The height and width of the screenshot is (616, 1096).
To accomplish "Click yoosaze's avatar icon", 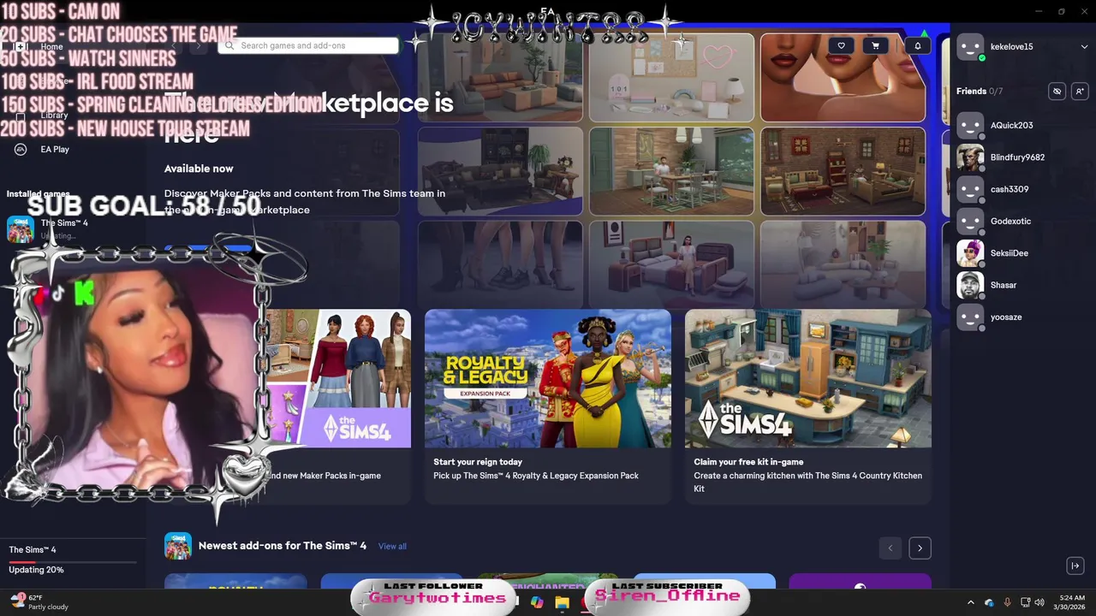I will [x=970, y=317].
